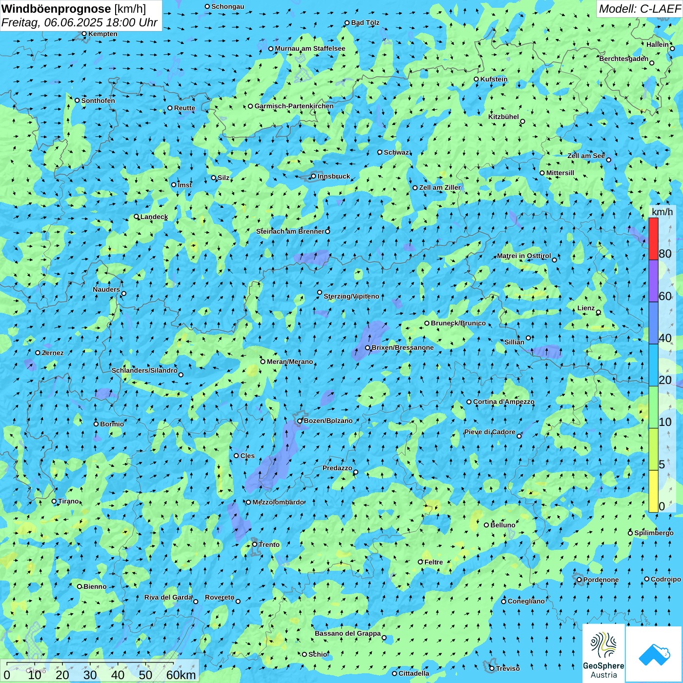
Task: Click the Nauders label
Action: tap(106, 289)
